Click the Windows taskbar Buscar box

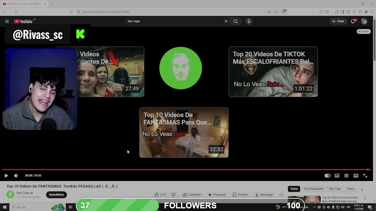click(38, 207)
